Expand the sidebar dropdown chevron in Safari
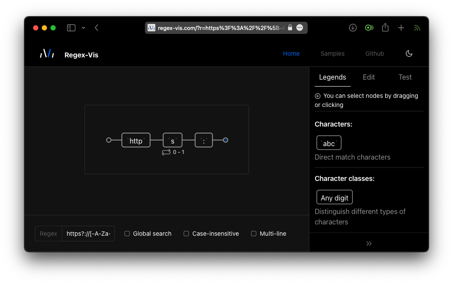 (84, 28)
